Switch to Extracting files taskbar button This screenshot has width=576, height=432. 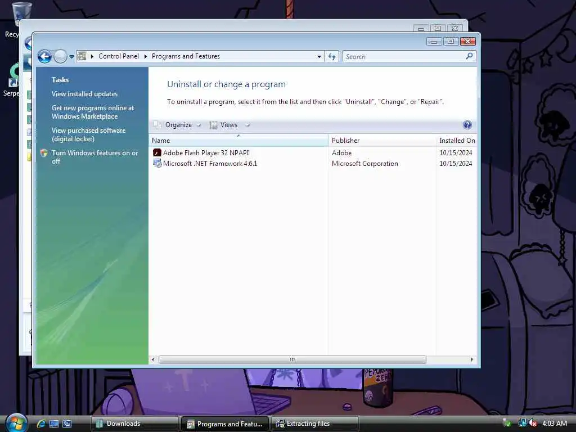tap(314, 424)
